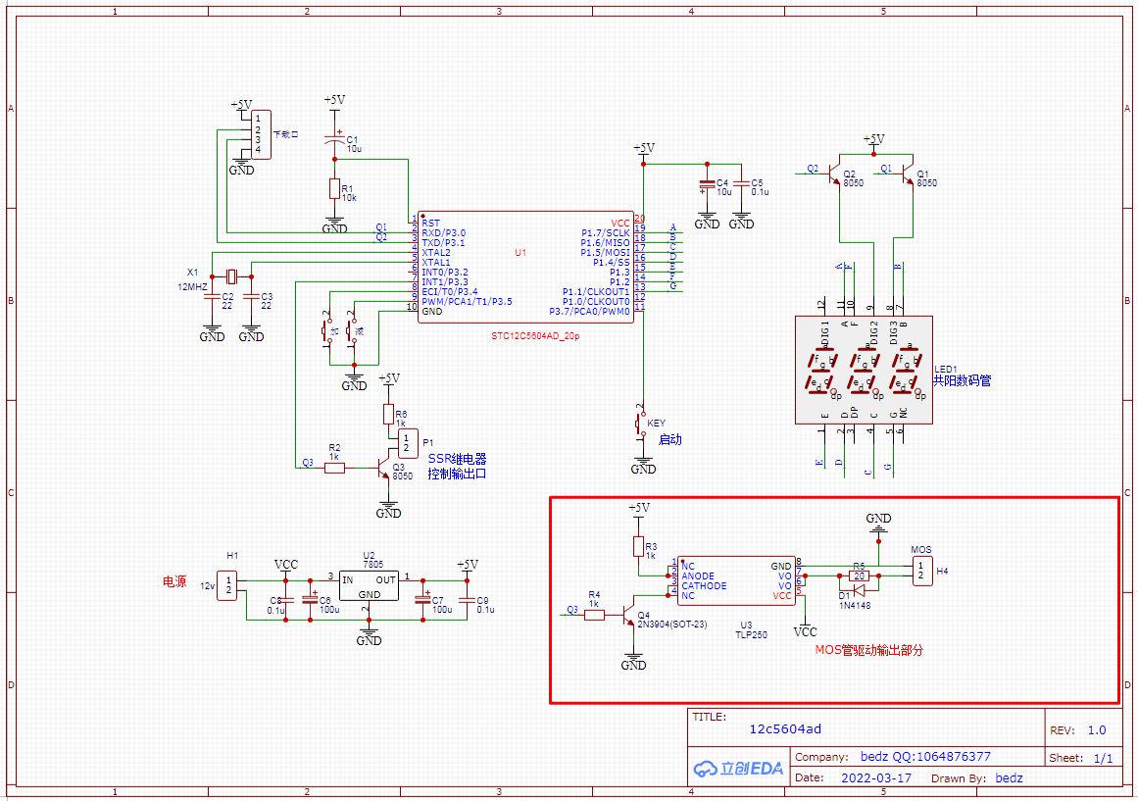Click the Company value bedz QQ:1064876377

(x=925, y=757)
